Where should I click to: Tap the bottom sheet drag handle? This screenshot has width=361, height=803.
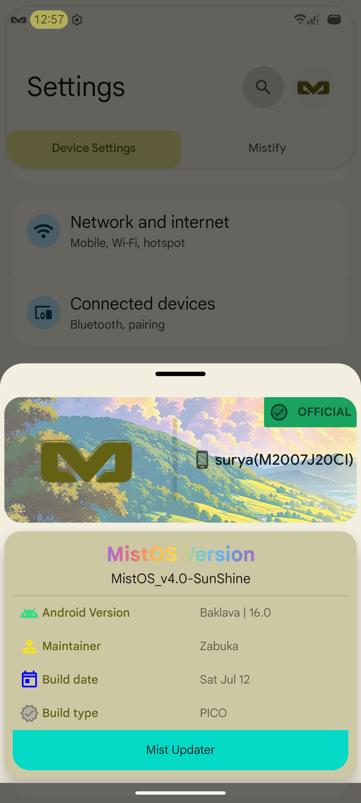tap(180, 374)
